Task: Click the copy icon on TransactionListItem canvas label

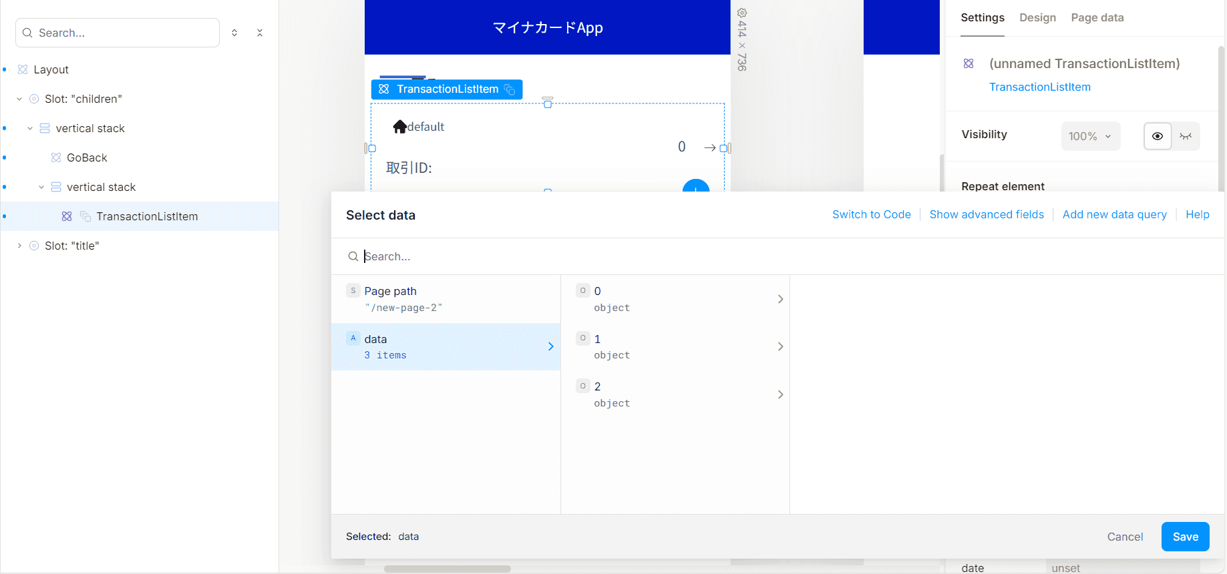Action: click(x=510, y=89)
